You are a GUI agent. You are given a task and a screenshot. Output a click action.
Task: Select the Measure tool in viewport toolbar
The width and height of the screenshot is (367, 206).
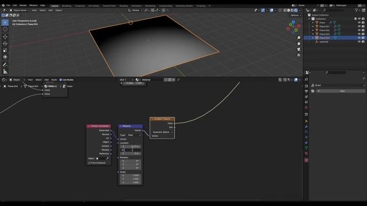(x=5, y=72)
